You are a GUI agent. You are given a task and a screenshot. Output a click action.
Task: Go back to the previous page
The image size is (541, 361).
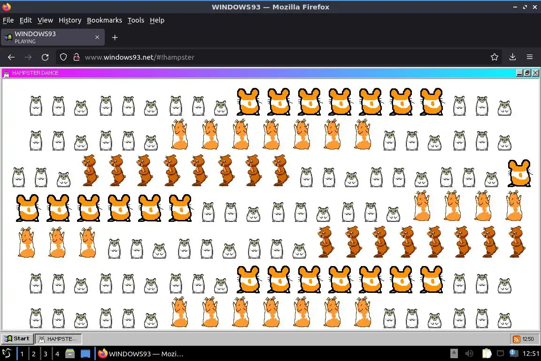point(11,57)
